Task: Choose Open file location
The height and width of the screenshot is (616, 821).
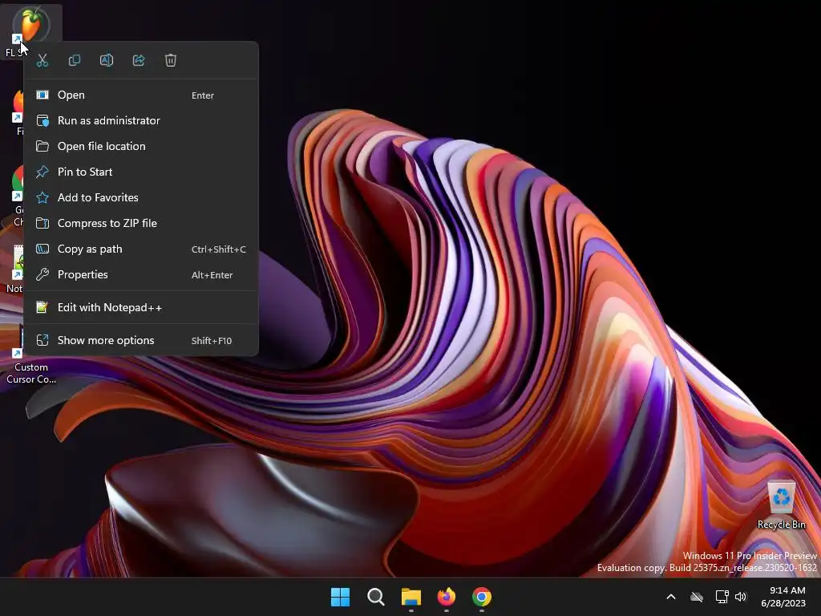Action: (141, 146)
